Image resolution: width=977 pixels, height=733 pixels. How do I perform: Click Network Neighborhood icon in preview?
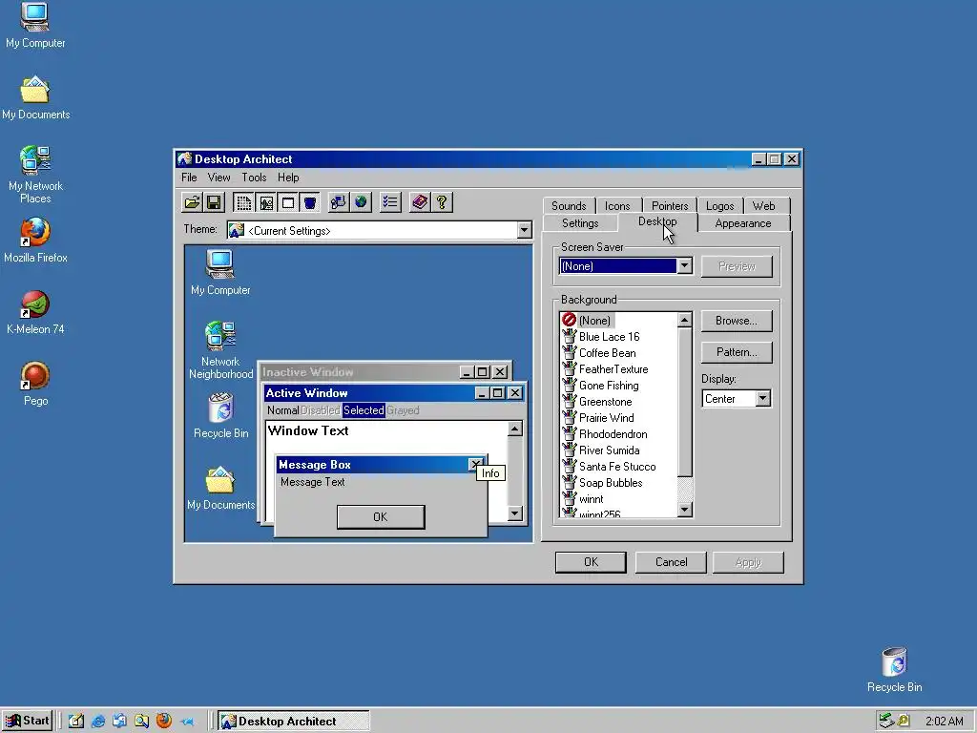pos(220,350)
